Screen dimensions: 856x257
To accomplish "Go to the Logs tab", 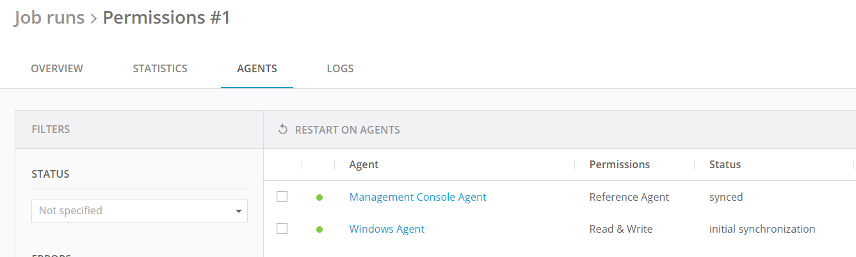I will (x=340, y=68).
